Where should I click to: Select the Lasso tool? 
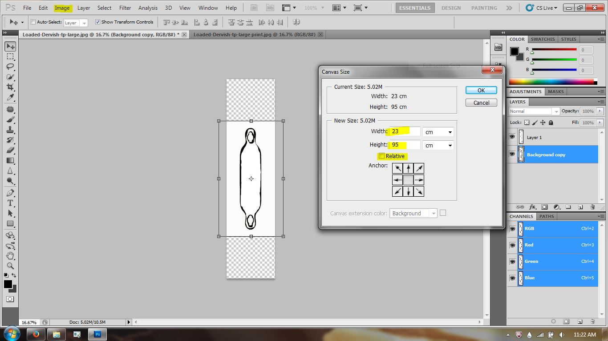click(x=10, y=67)
